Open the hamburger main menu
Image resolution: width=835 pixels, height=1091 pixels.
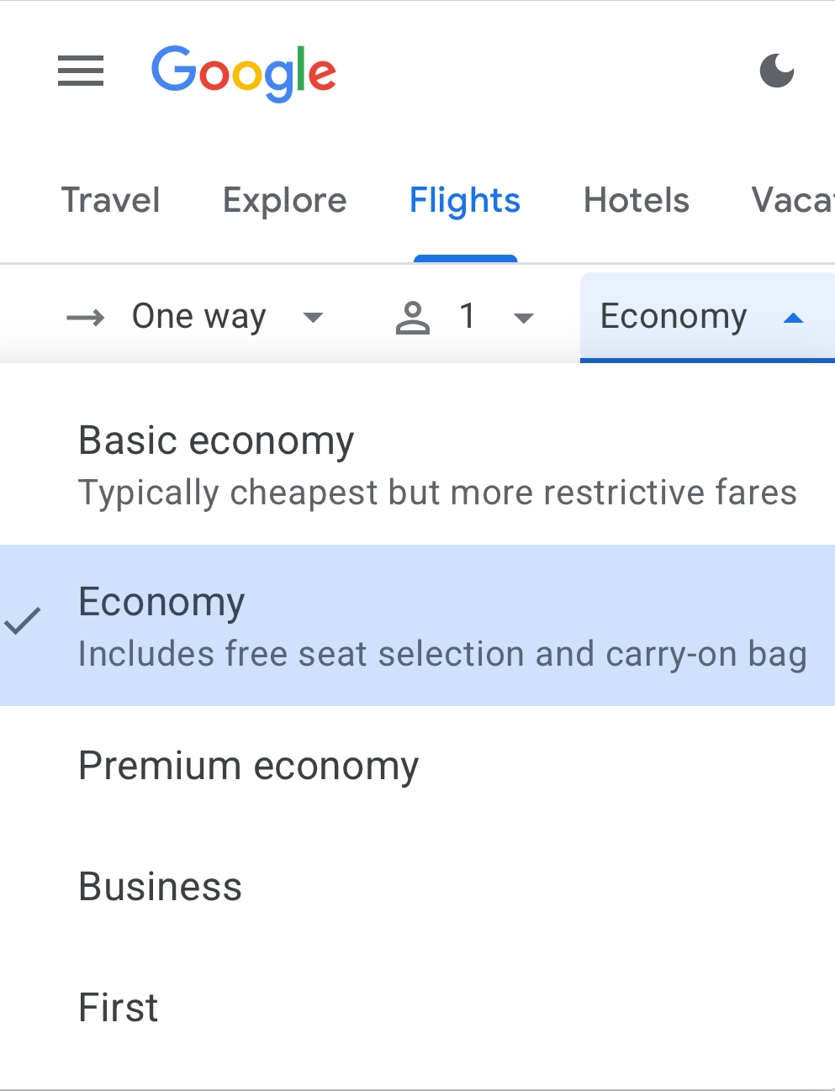click(x=81, y=71)
